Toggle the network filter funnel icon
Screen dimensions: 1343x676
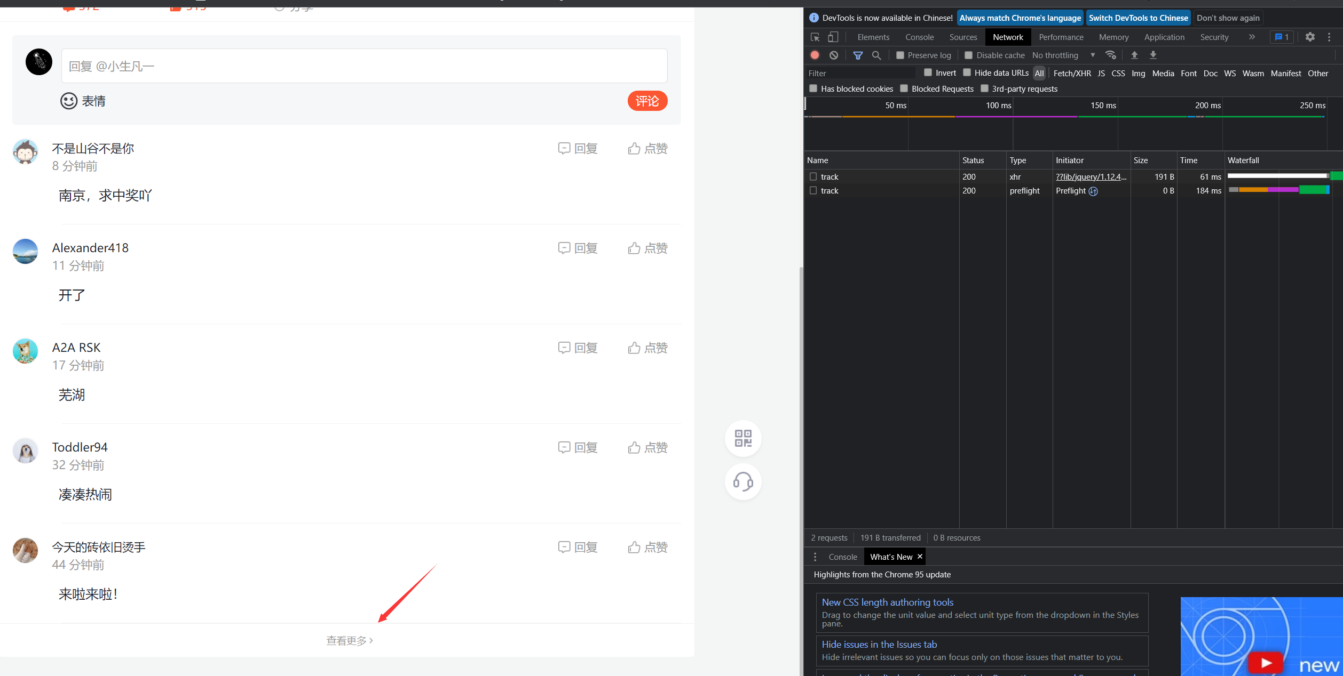(x=858, y=55)
